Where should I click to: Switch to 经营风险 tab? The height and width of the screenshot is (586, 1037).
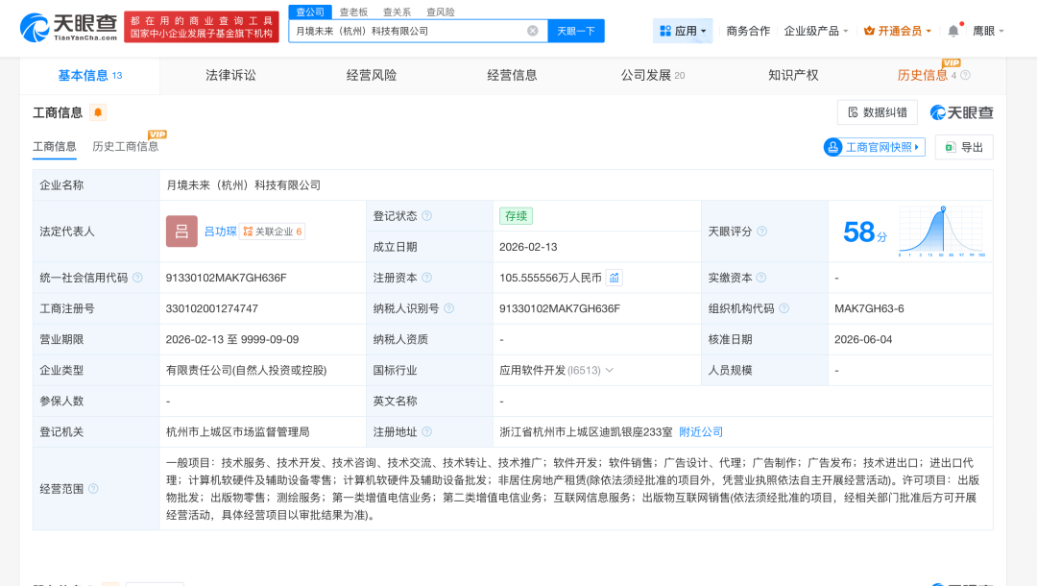click(371, 75)
